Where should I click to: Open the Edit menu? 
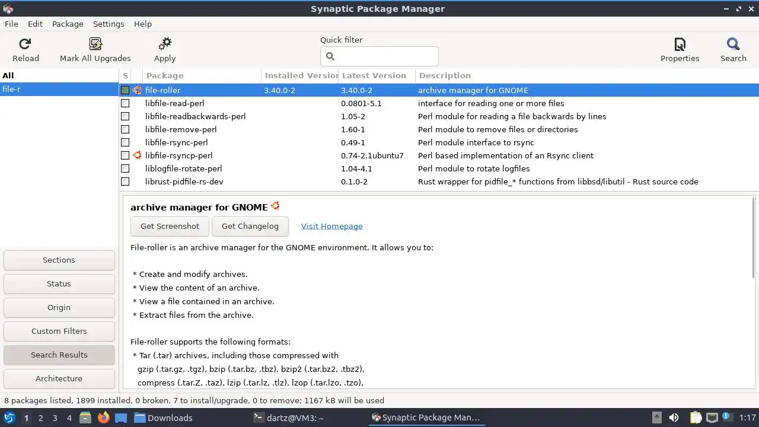[x=35, y=24]
